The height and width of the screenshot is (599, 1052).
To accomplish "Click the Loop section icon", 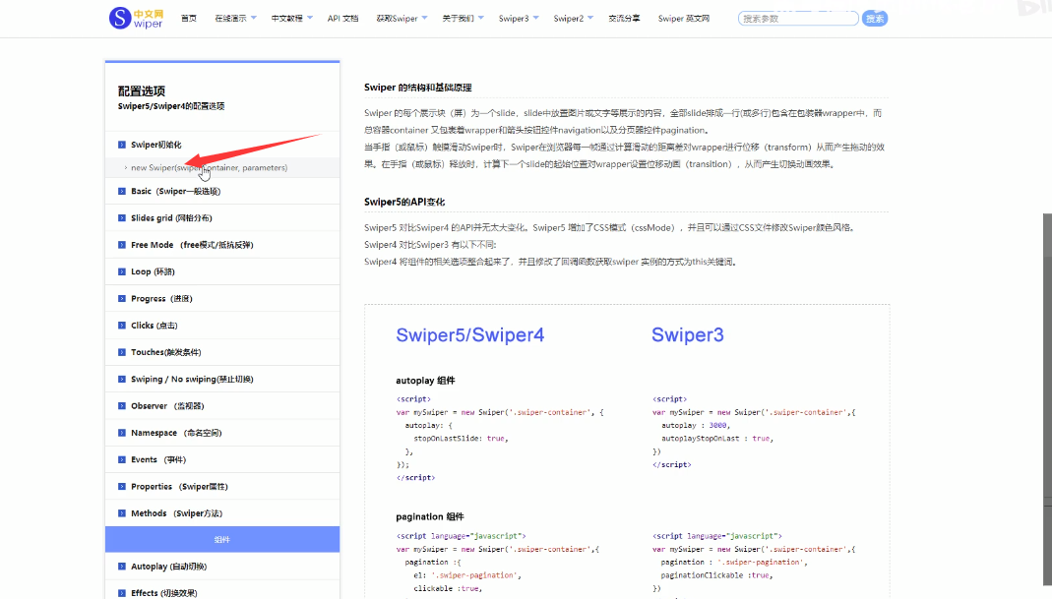I will (121, 271).
